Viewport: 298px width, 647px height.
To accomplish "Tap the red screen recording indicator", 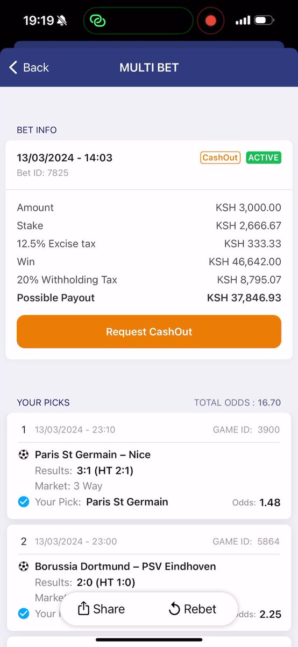I will coord(210,20).
